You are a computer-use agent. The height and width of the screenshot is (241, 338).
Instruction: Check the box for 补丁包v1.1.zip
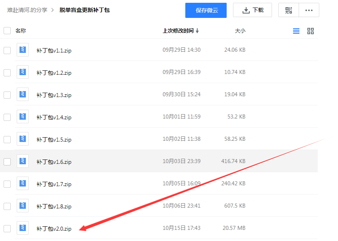[x=7, y=51]
